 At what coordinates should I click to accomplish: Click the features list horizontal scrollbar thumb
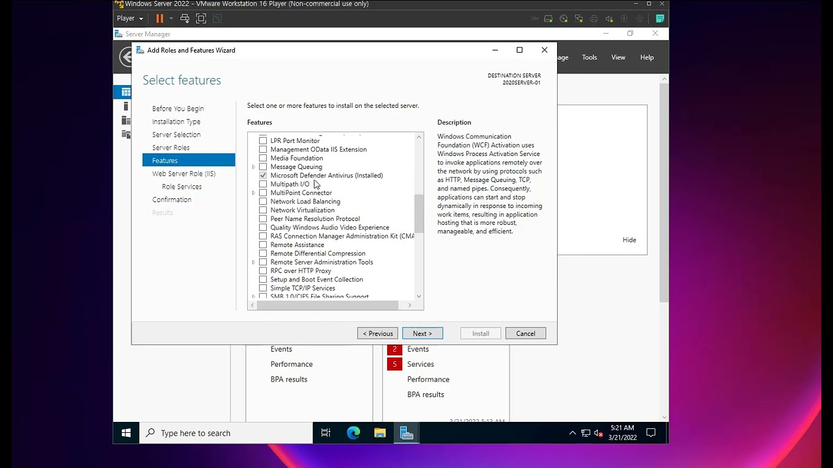328,305
